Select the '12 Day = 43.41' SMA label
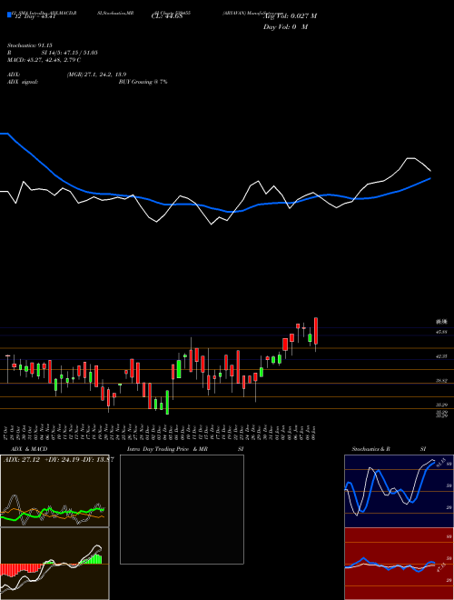 click(x=35, y=16)
